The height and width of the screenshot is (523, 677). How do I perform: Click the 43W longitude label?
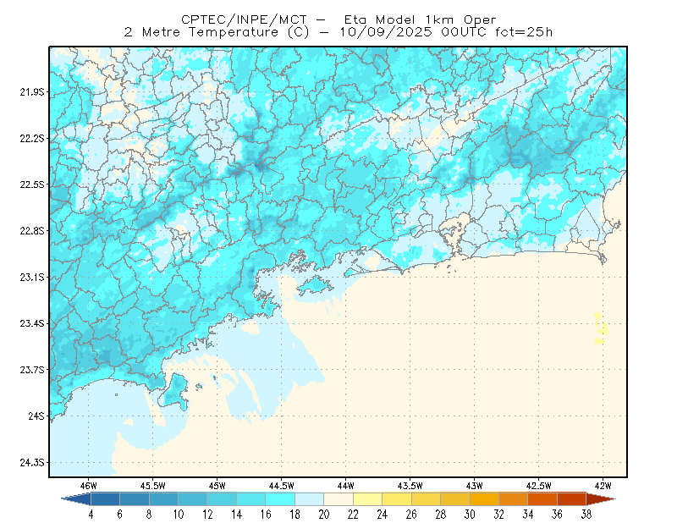[x=474, y=486]
